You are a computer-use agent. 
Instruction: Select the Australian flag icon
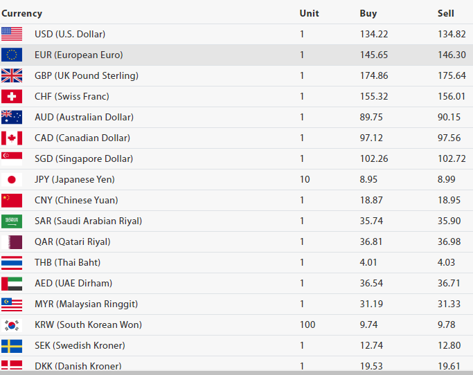tap(12, 117)
